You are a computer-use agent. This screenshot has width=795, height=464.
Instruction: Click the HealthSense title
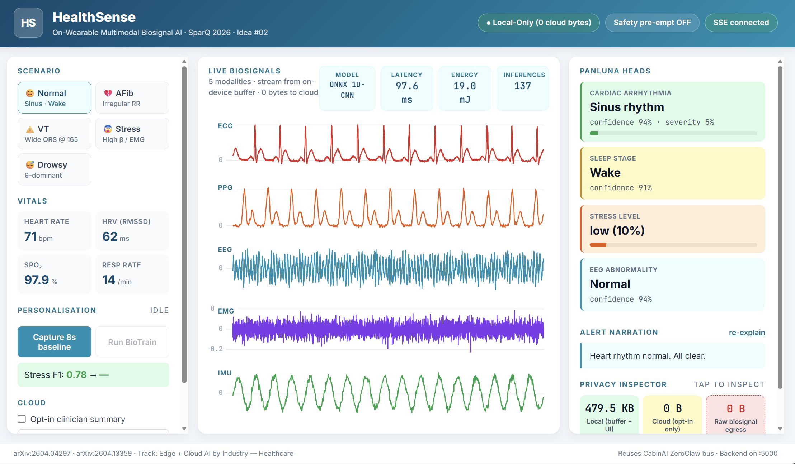(x=94, y=17)
